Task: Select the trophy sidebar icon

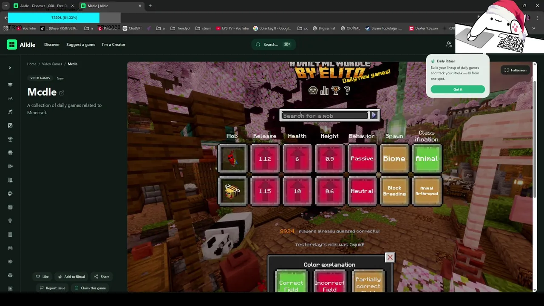Action: click(x=10, y=139)
